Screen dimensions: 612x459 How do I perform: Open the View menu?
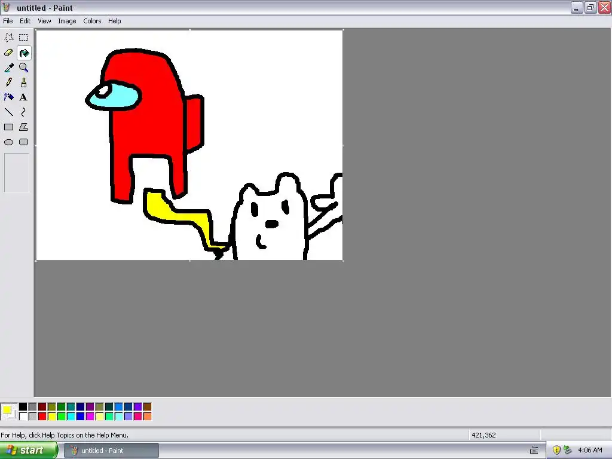coord(44,21)
